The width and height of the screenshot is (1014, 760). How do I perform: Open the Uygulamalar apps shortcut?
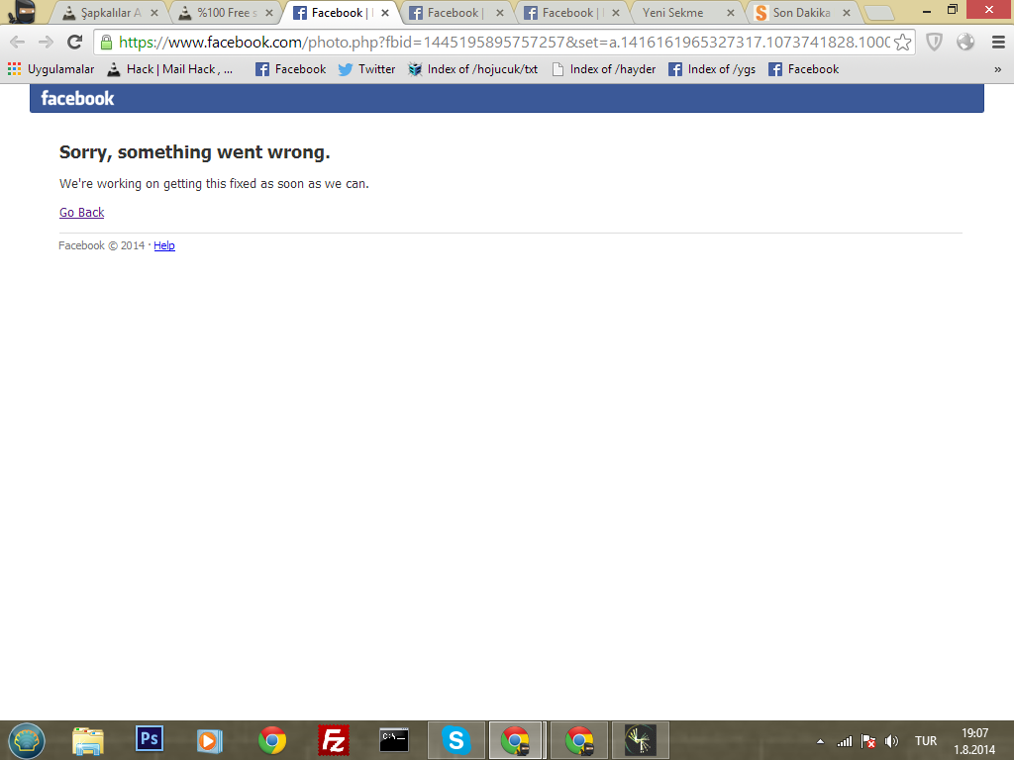point(51,69)
